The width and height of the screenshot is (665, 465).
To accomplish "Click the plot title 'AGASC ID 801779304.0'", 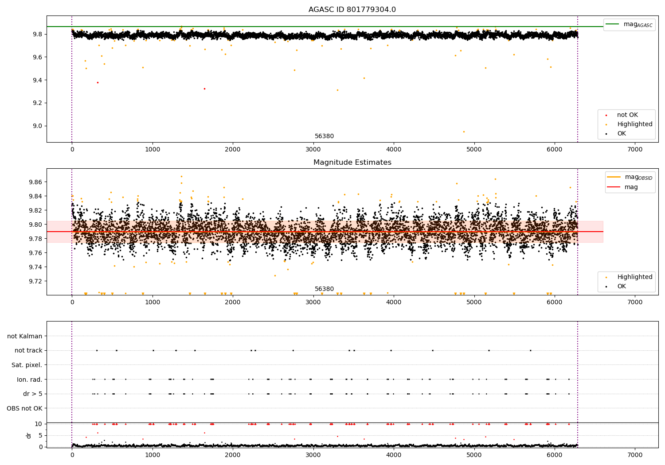I will [x=352, y=10].
